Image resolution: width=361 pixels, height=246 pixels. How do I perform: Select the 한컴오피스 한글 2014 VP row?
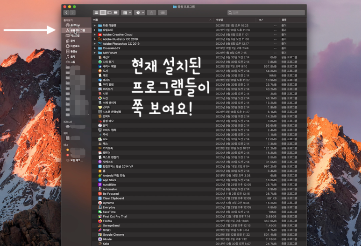(x=199, y=166)
